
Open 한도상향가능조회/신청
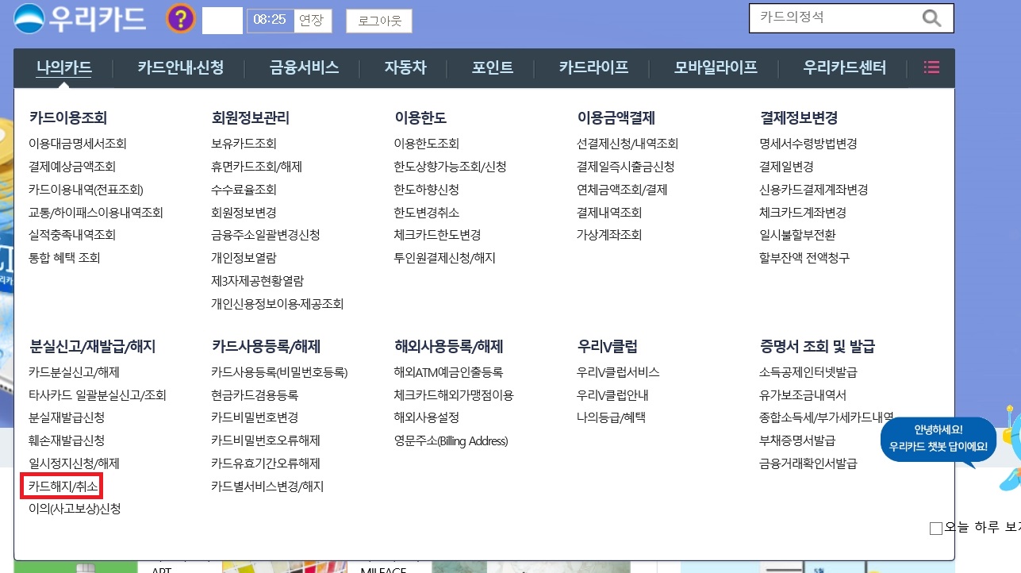(x=450, y=167)
